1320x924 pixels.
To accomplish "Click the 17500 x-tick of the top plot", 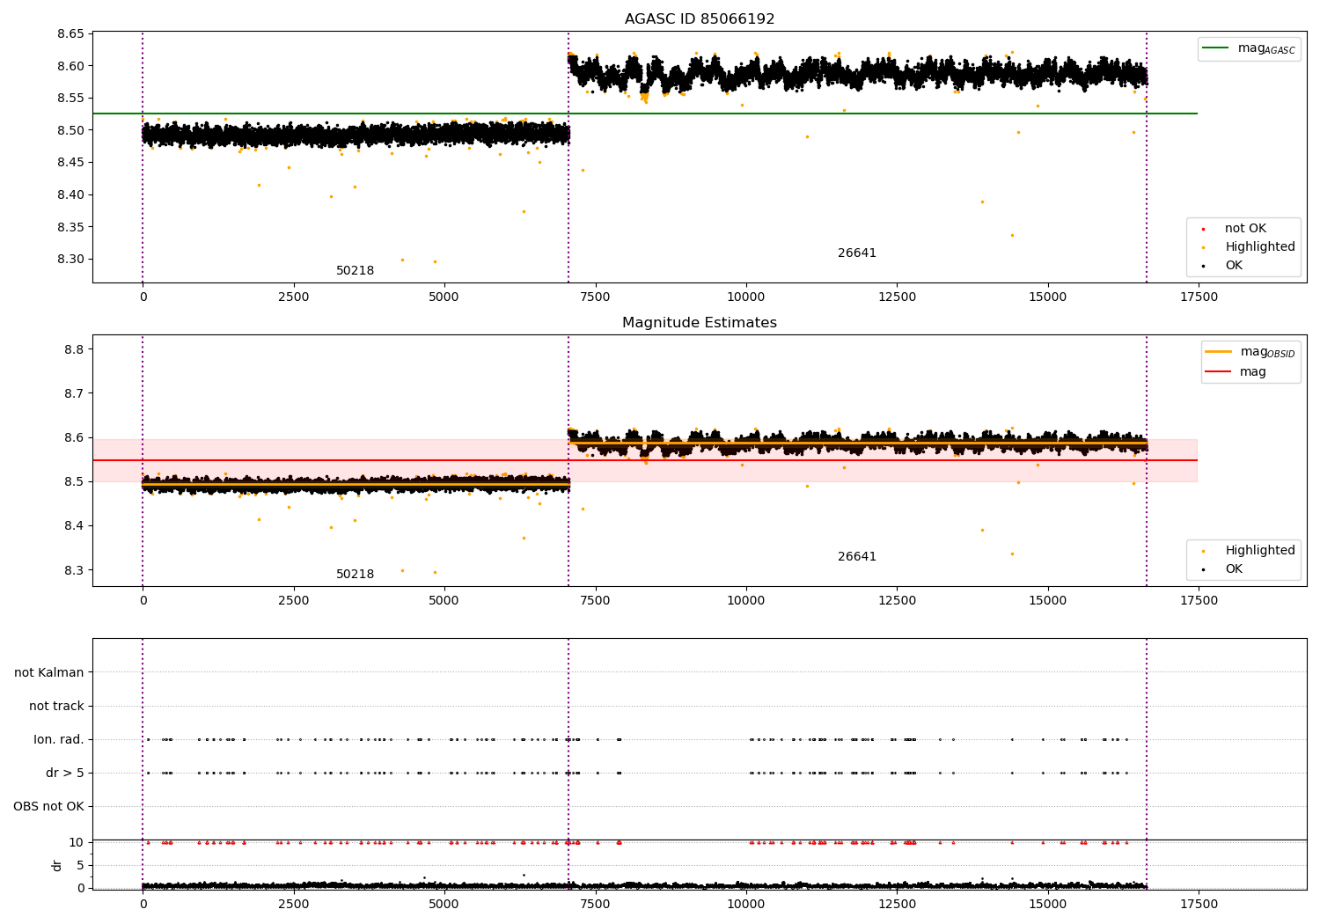I will [x=1199, y=297].
